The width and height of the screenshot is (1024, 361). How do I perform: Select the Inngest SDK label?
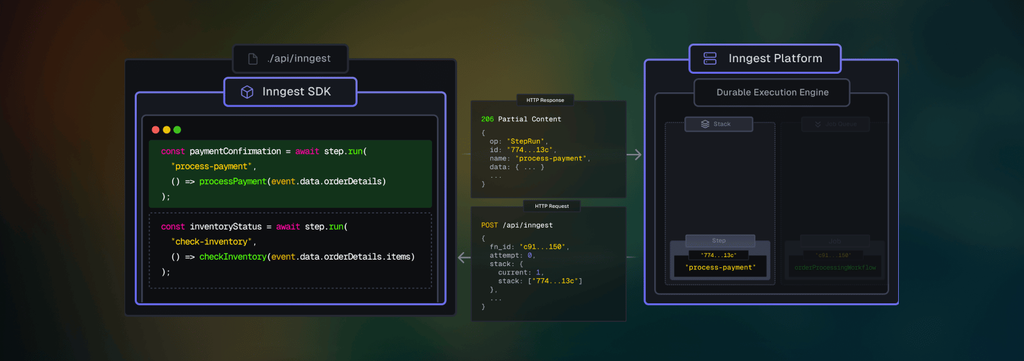point(290,92)
